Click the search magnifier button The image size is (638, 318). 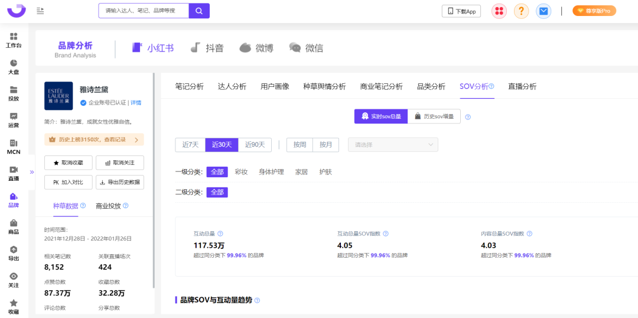(199, 11)
